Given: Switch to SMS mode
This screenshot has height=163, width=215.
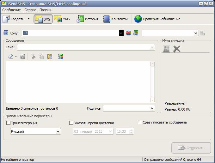Looking at the screenshot, I should pyautogui.click(x=43, y=19).
